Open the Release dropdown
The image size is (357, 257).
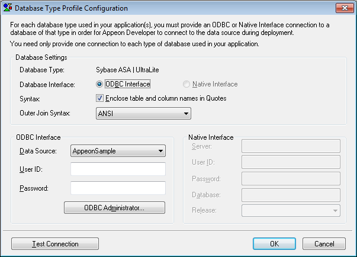click(x=291, y=211)
